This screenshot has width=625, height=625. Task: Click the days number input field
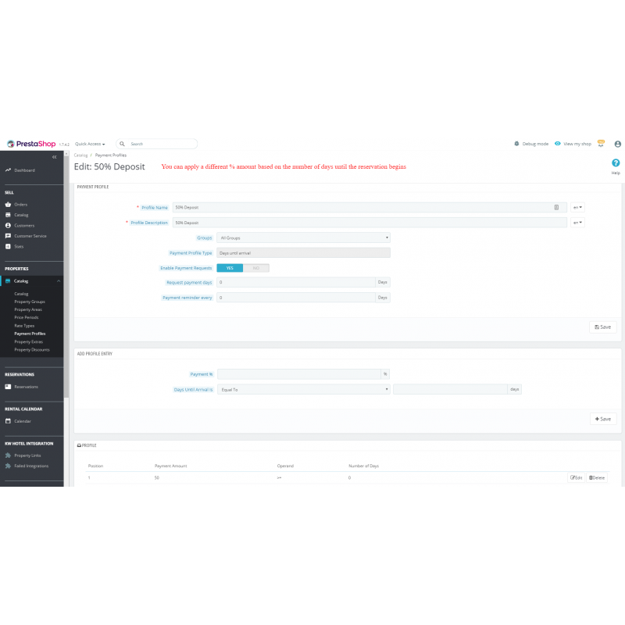point(450,389)
